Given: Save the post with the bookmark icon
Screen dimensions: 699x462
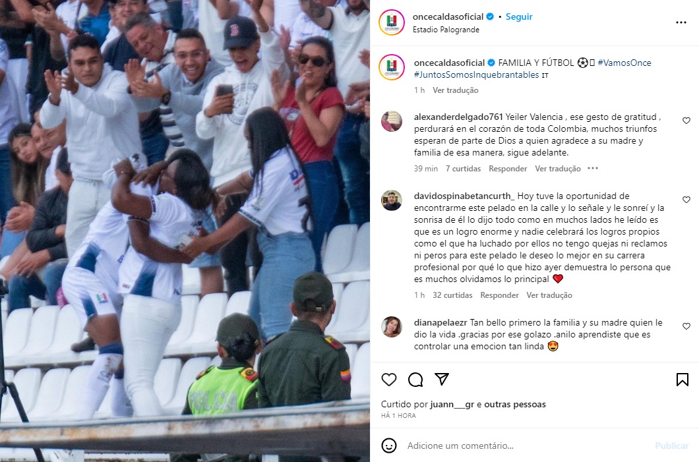Looking at the screenshot, I should click(x=682, y=380).
